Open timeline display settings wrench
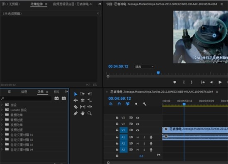The width and height of the screenshot is (228, 164). (x=144, y=104)
